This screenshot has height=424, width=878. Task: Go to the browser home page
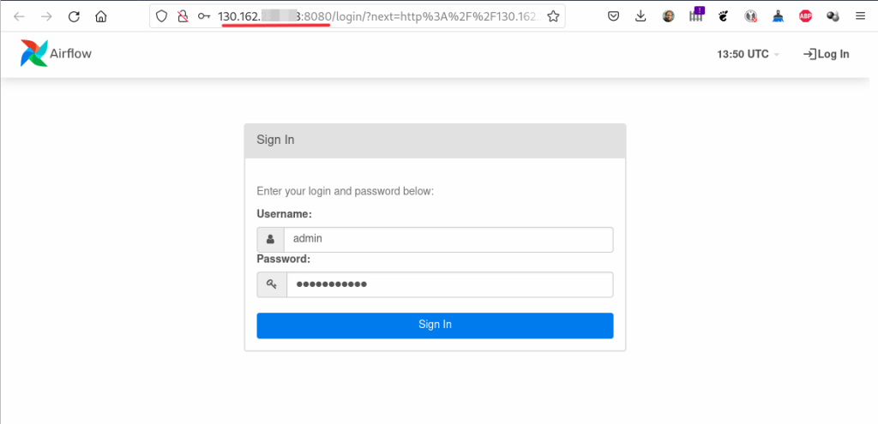tap(101, 16)
